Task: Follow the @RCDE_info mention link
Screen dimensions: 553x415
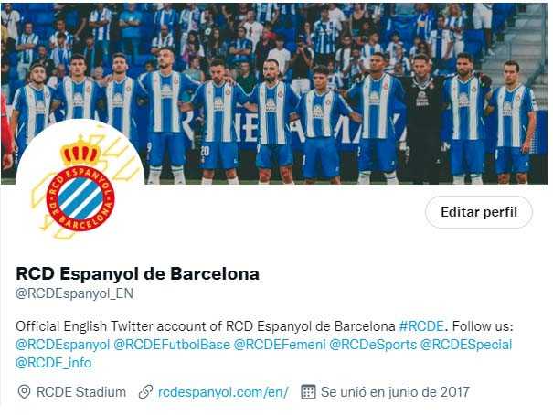Action: [54, 363]
